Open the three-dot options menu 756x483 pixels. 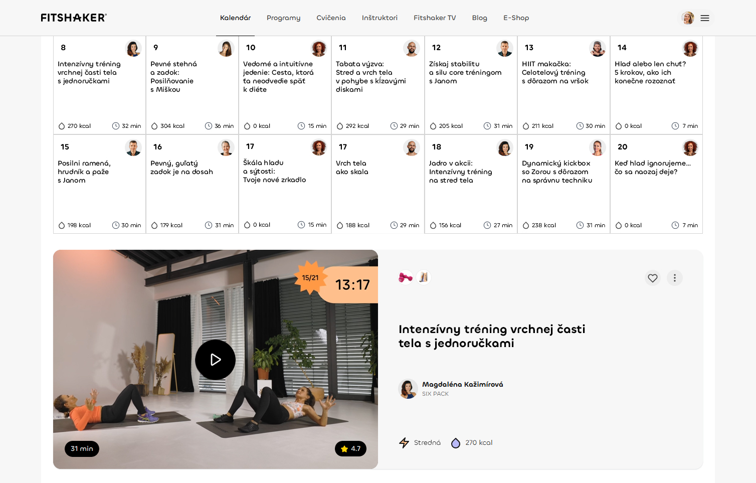[675, 278]
